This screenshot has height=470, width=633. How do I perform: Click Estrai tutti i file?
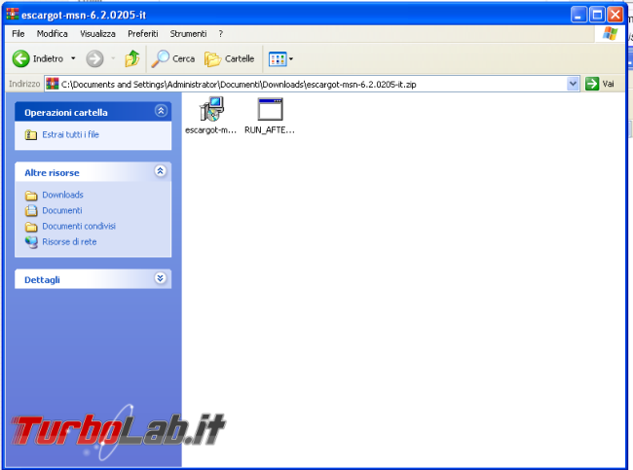tap(71, 134)
